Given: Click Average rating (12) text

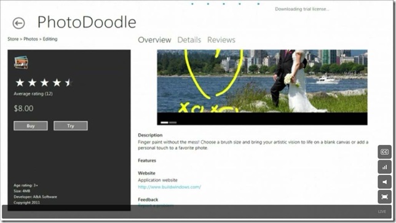Looking at the screenshot, I should click(33, 93).
